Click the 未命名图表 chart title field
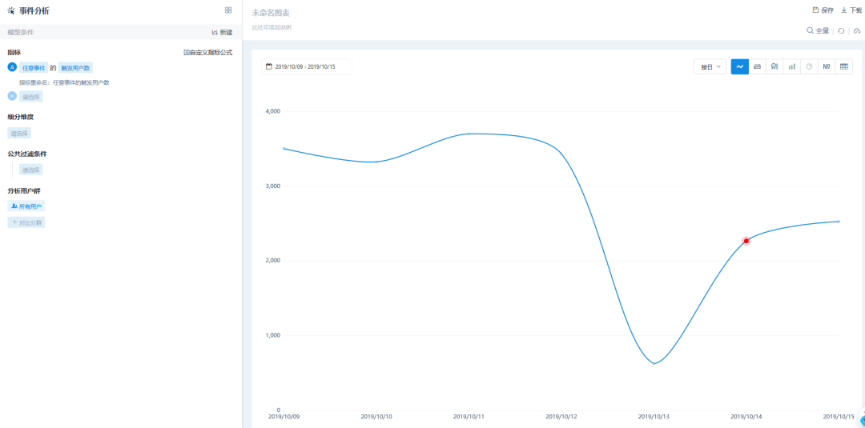 pyautogui.click(x=271, y=13)
